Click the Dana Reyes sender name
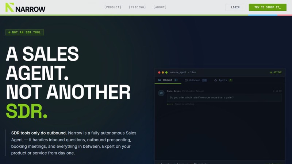The width and height of the screenshot is (292, 164). [x=174, y=91]
